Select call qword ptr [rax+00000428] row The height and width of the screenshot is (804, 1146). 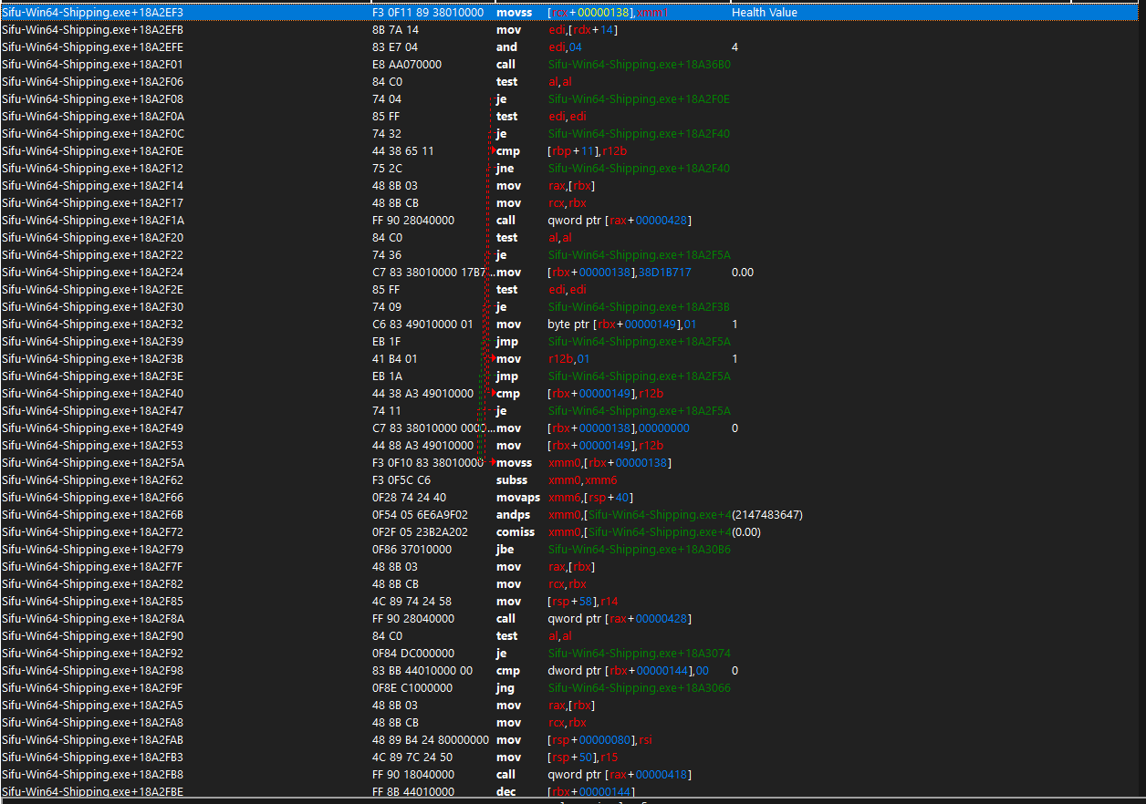(x=620, y=220)
